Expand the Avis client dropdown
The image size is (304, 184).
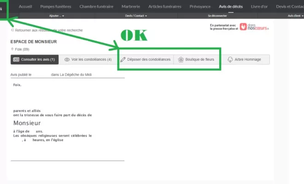click(295, 16)
